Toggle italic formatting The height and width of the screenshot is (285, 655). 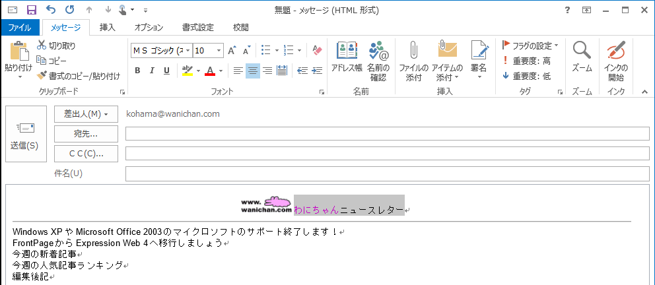(x=152, y=71)
